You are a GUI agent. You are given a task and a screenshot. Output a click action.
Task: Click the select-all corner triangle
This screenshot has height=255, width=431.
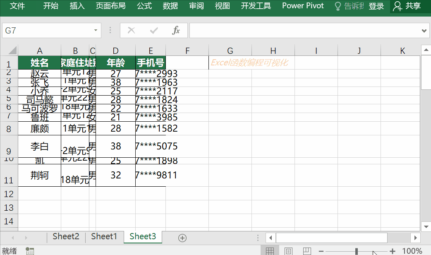(x=12, y=51)
